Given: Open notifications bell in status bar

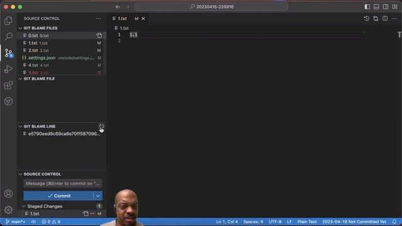Looking at the screenshot, I should (394, 222).
